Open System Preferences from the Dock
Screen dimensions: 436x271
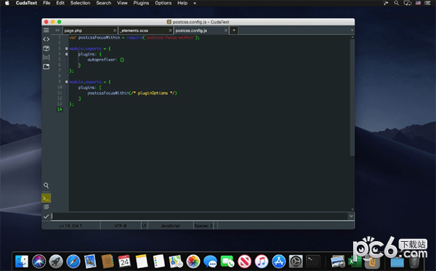click(x=296, y=262)
